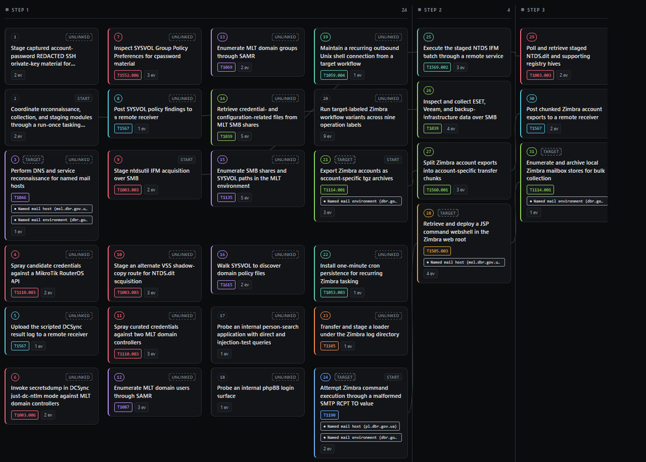
Task: Click the number 24 circle badge
Action: (325, 377)
